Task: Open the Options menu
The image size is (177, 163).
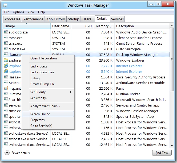Action: pyautogui.click(x=18, y=12)
